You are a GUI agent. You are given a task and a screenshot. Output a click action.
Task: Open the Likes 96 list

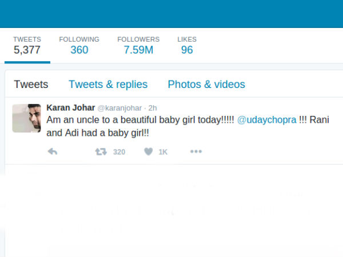187,46
